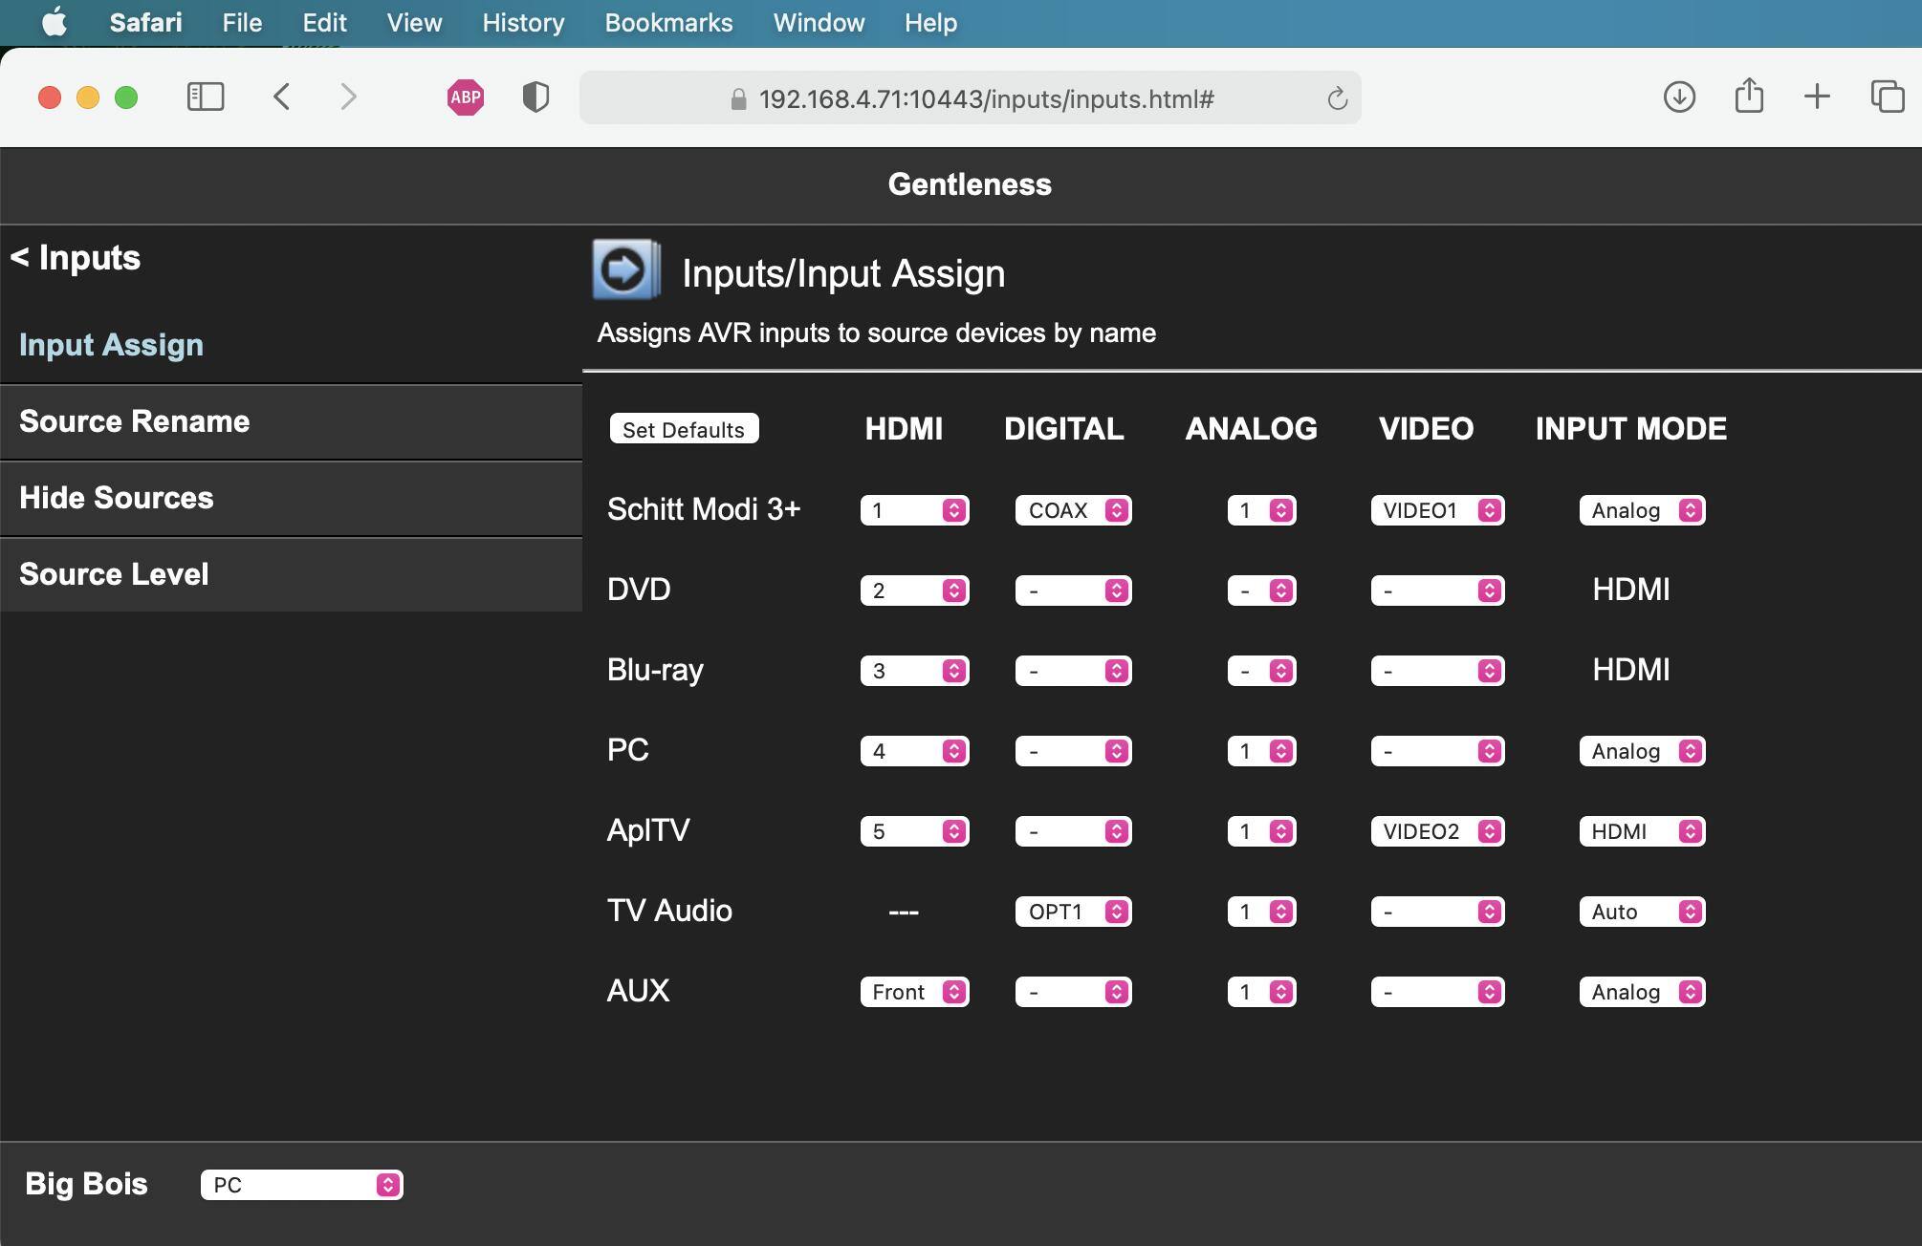
Task: Click the reload page icon
Action: (1337, 98)
